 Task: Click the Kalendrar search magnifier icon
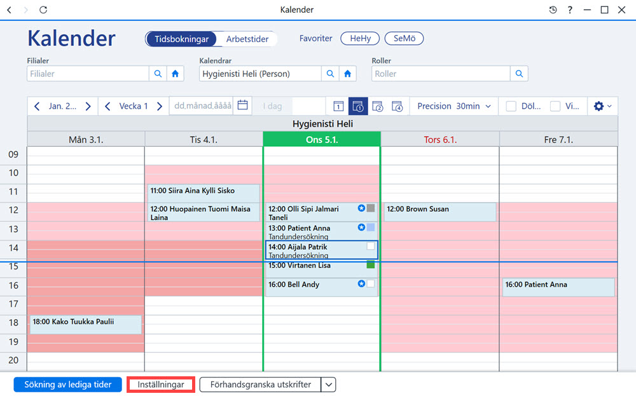(330, 74)
